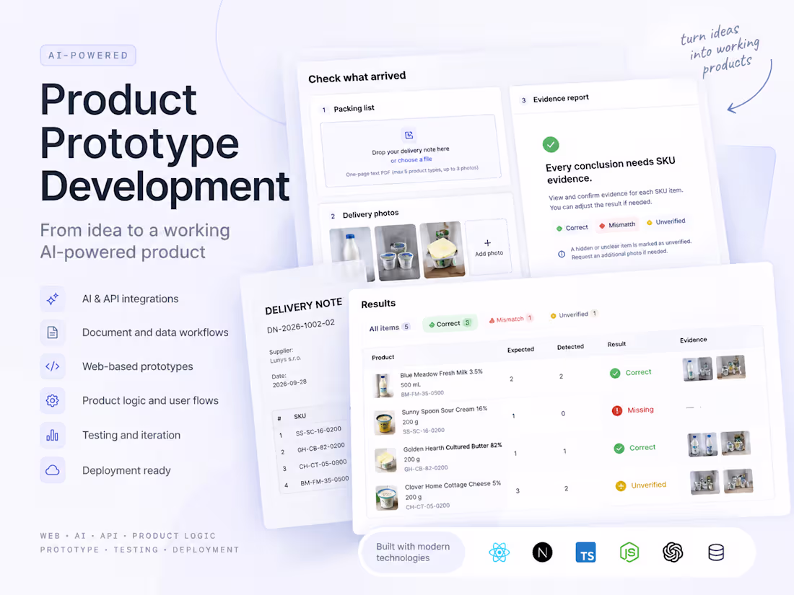Image resolution: width=794 pixels, height=595 pixels.
Task: Select the All items tab
Action: pyautogui.click(x=389, y=328)
